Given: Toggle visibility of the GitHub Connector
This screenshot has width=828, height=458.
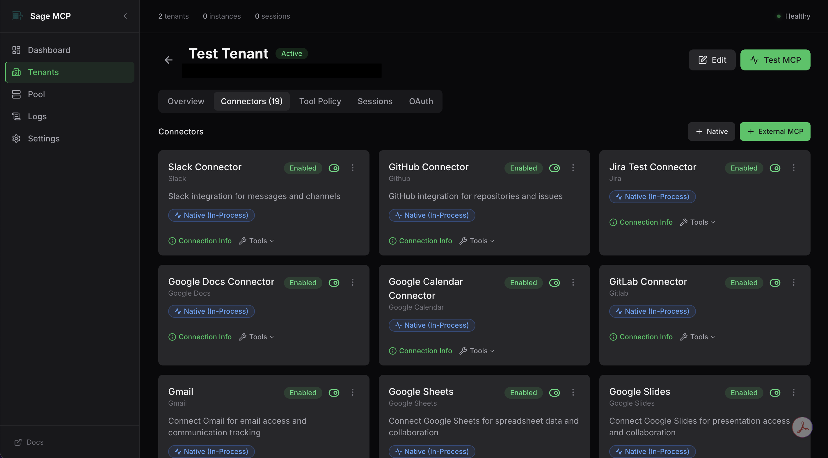Looking at the screenshot, I should (555, 168).
